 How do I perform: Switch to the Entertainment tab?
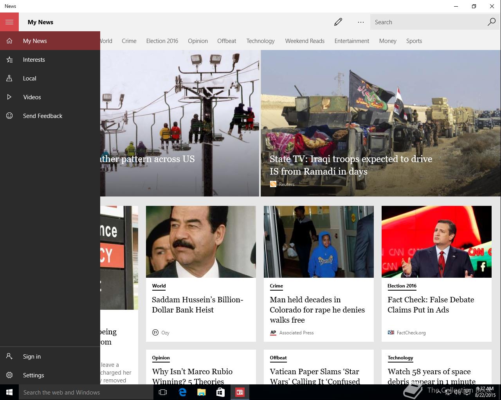[352, 41]
